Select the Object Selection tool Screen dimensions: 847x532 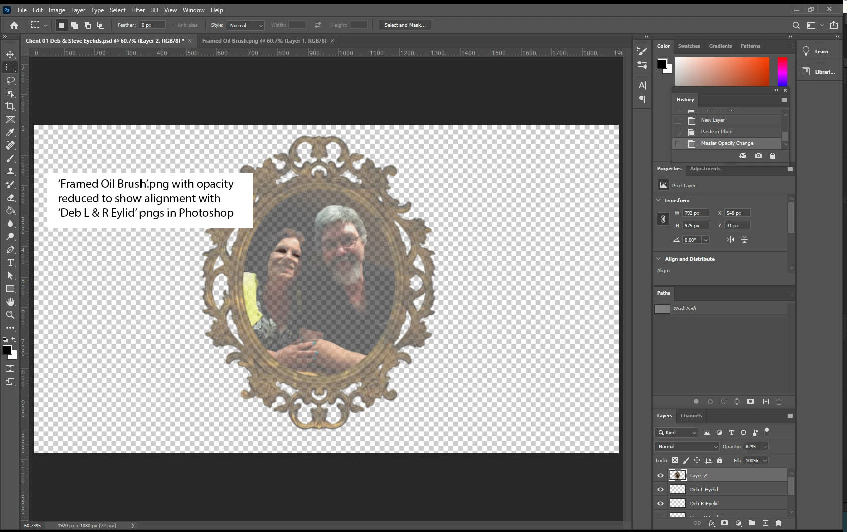10,93
